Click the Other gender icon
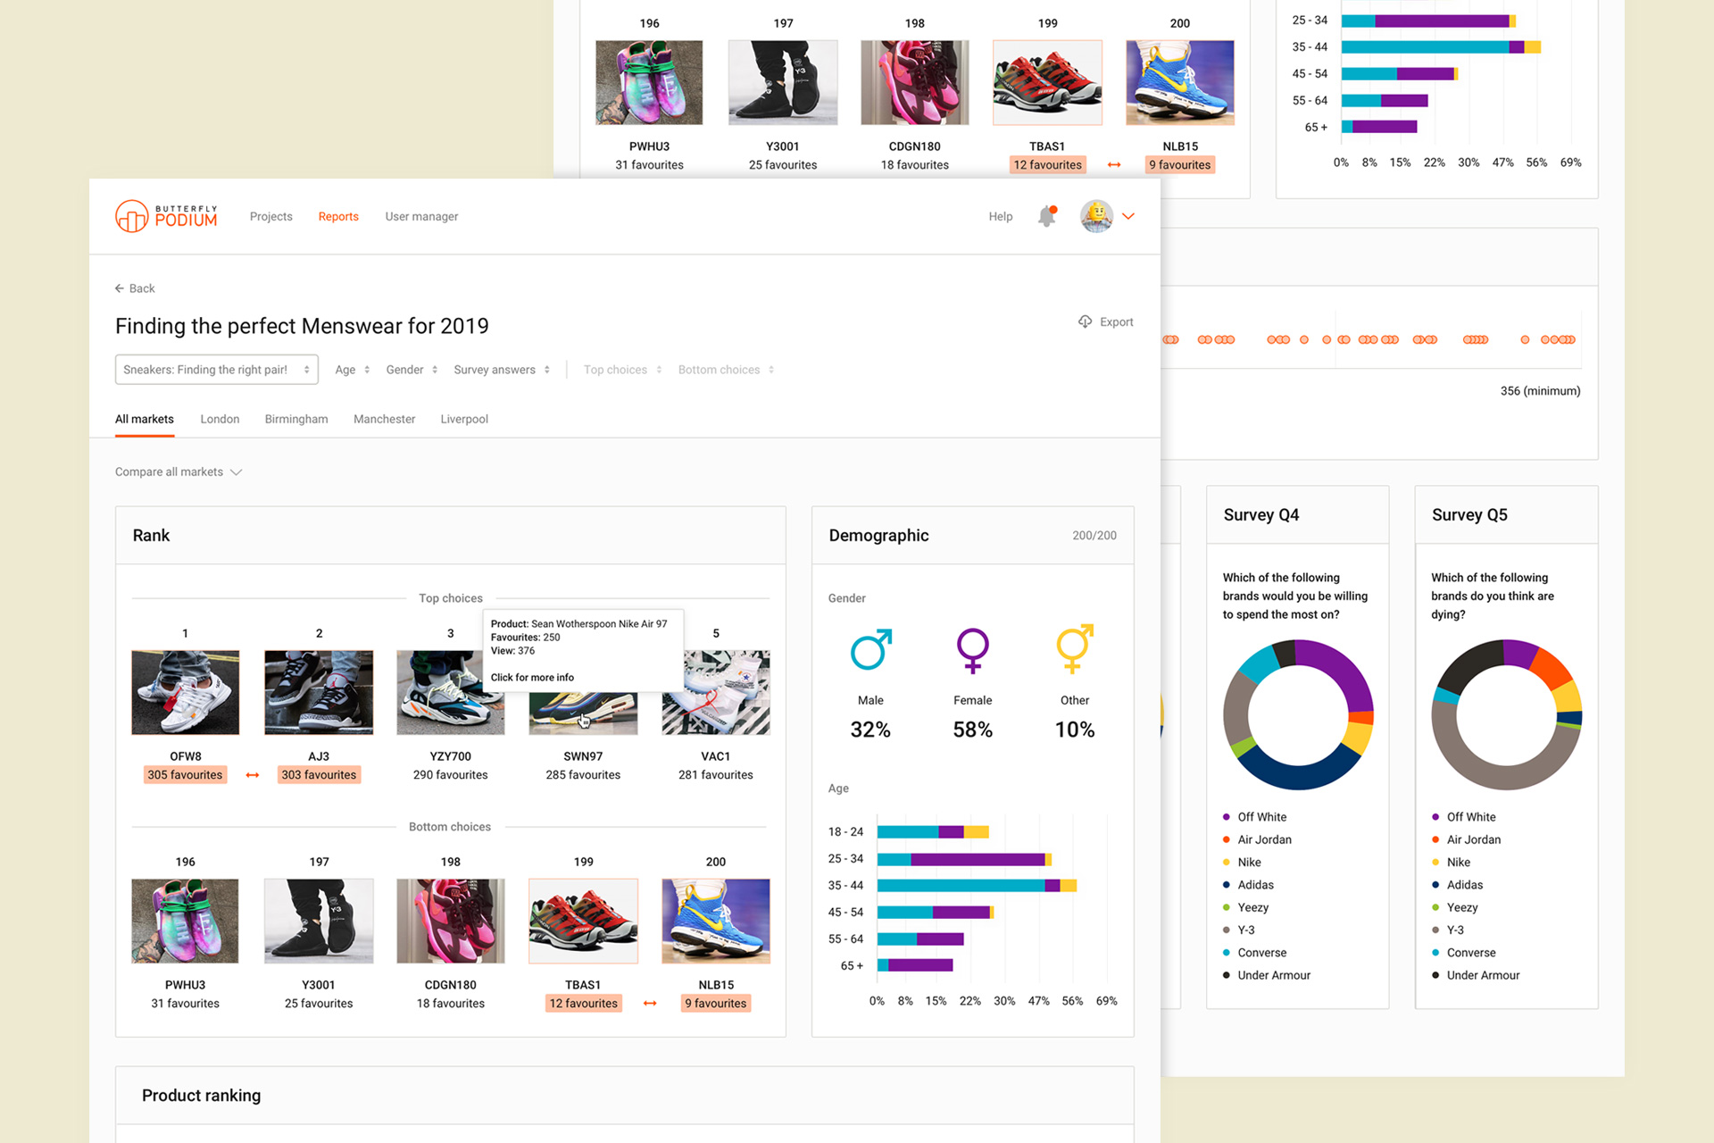The height and width of the screenshot is (1143, 1714). [x=1075, y=648]
